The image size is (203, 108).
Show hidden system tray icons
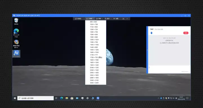(x=158, y=98)
